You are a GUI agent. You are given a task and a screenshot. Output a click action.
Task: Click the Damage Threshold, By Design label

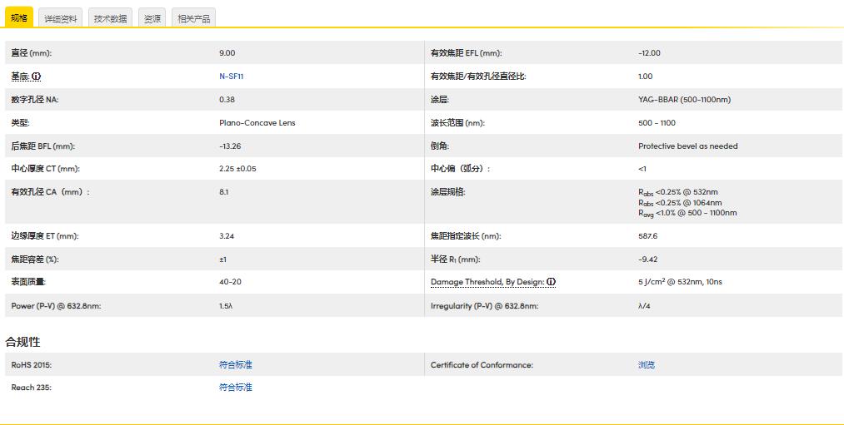487,282
